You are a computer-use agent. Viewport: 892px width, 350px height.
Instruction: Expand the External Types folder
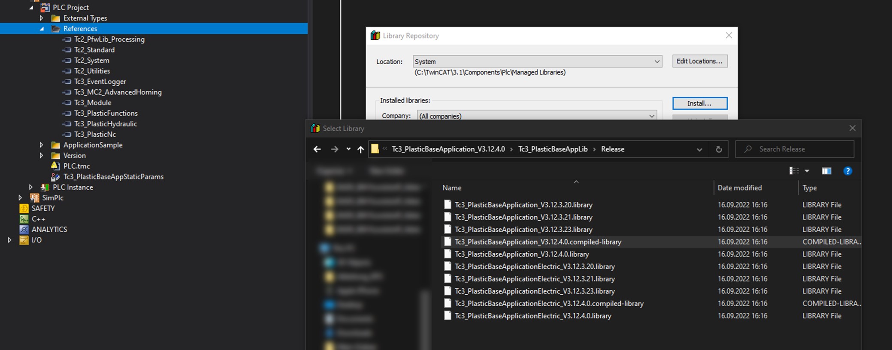coord(42,18)
